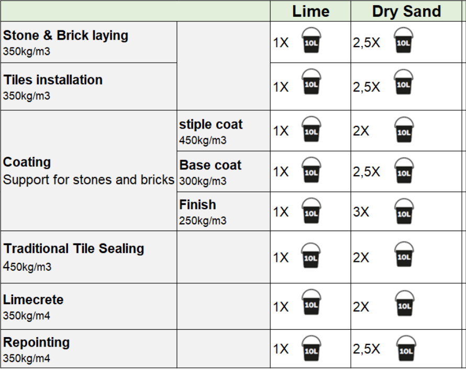Click the Lime bucket icon for Traditional Tile Sealing
Screen dimensions: 466x369
(311, 256)
